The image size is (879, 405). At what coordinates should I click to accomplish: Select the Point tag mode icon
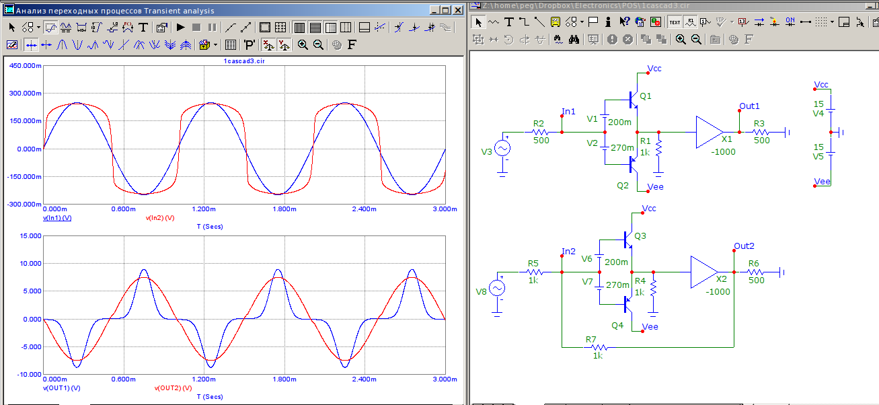pyautogui.click(x=113, y=28)
